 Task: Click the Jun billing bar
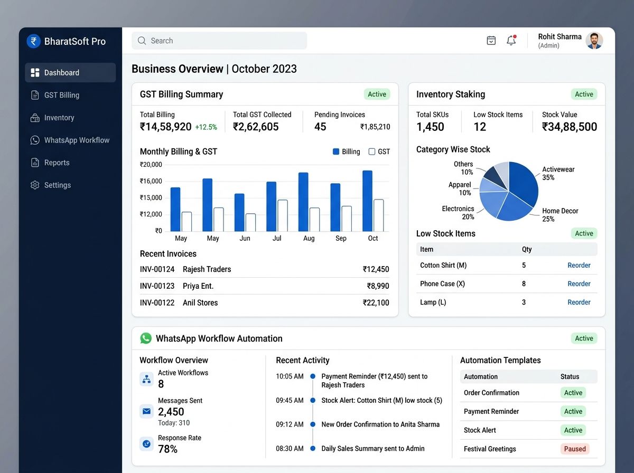click(239, 213)
